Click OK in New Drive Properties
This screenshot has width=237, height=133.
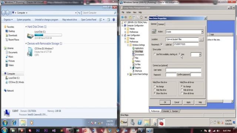coord(165,102)
